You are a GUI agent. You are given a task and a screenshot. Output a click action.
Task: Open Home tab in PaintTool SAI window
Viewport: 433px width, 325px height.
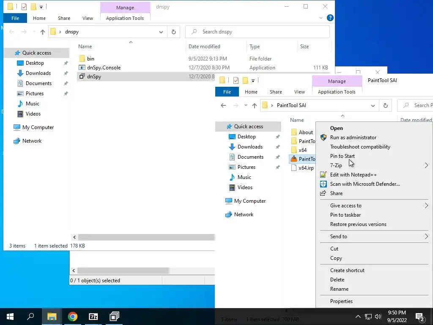pyautogui.click(x=251, y=92)
